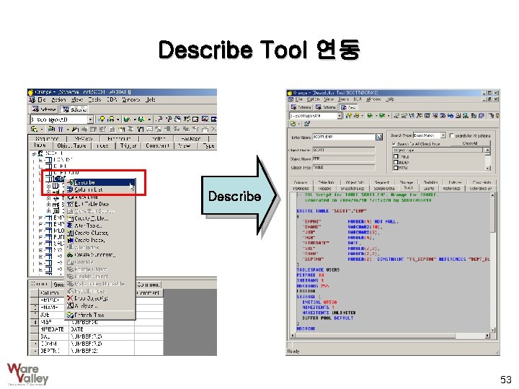The width and height of the screenshot is (519, 389).
Task: Open Option menu in Describe Tool
Action: 313,99
